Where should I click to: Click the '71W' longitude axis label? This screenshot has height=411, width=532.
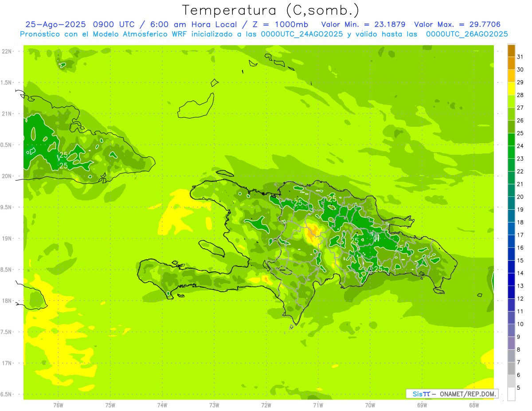tap(318, 405)
